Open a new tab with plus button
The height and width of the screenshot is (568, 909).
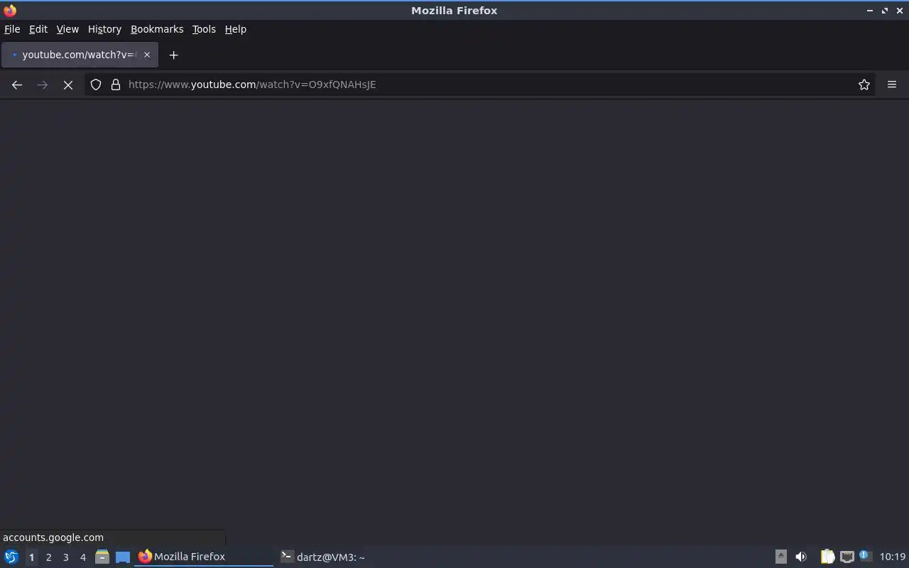click(x=173, y=55)
